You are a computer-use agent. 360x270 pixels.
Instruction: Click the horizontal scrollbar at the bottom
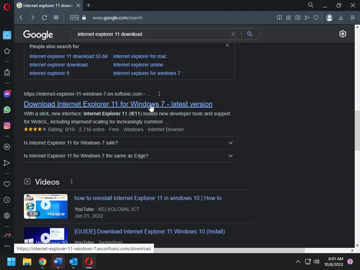point(229,250)
